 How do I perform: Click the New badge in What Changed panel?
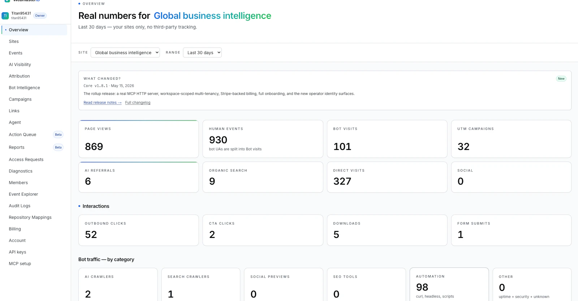click(561, 79)
